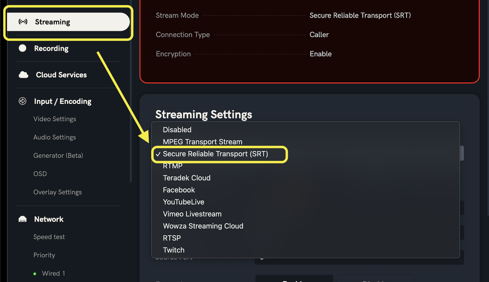Select Twitch from the stream options

coord(173,250)
